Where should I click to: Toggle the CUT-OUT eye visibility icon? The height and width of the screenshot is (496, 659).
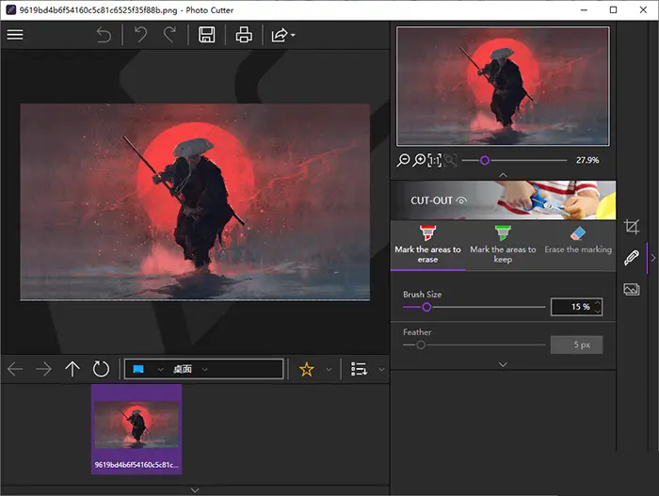pyautogui.click(x=461, y=200)
